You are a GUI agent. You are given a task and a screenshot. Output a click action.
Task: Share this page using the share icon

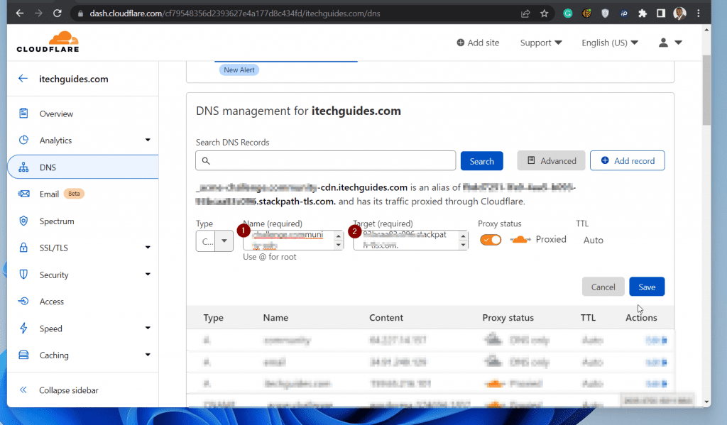coord(525,13)
